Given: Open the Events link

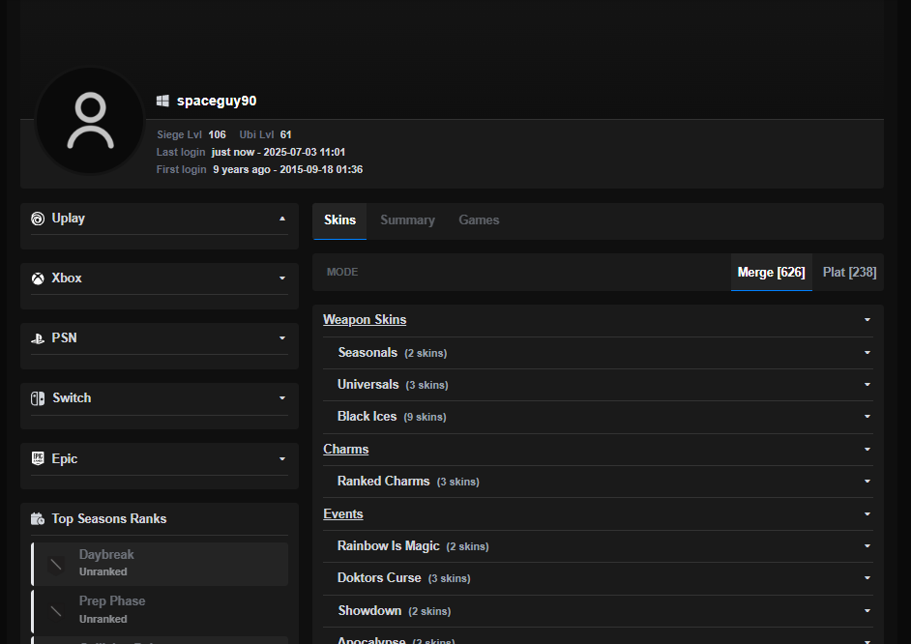Looking at the screenshot, I should pyautogui.click(x=343, y=513).
